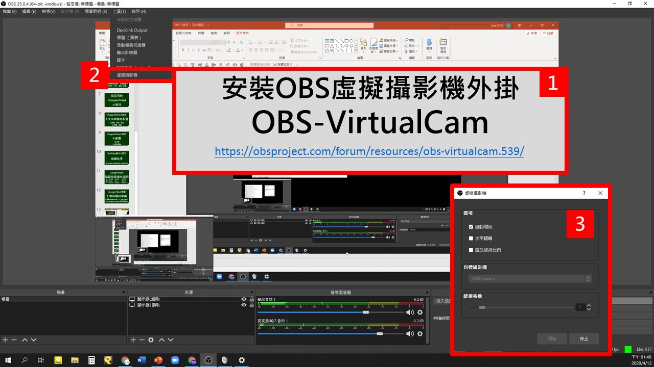This screenshot has height=367, width=654.
Task: Open source properties gear icon
Action: [151, 339]
